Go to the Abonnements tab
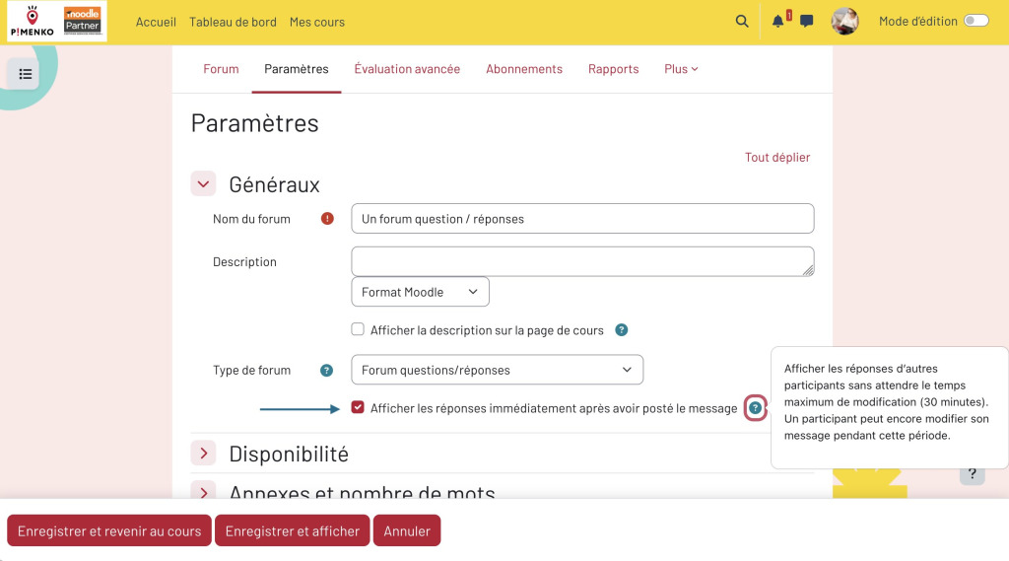The width and height of the screenshot is (1009, 561). [x=524, y=69]
